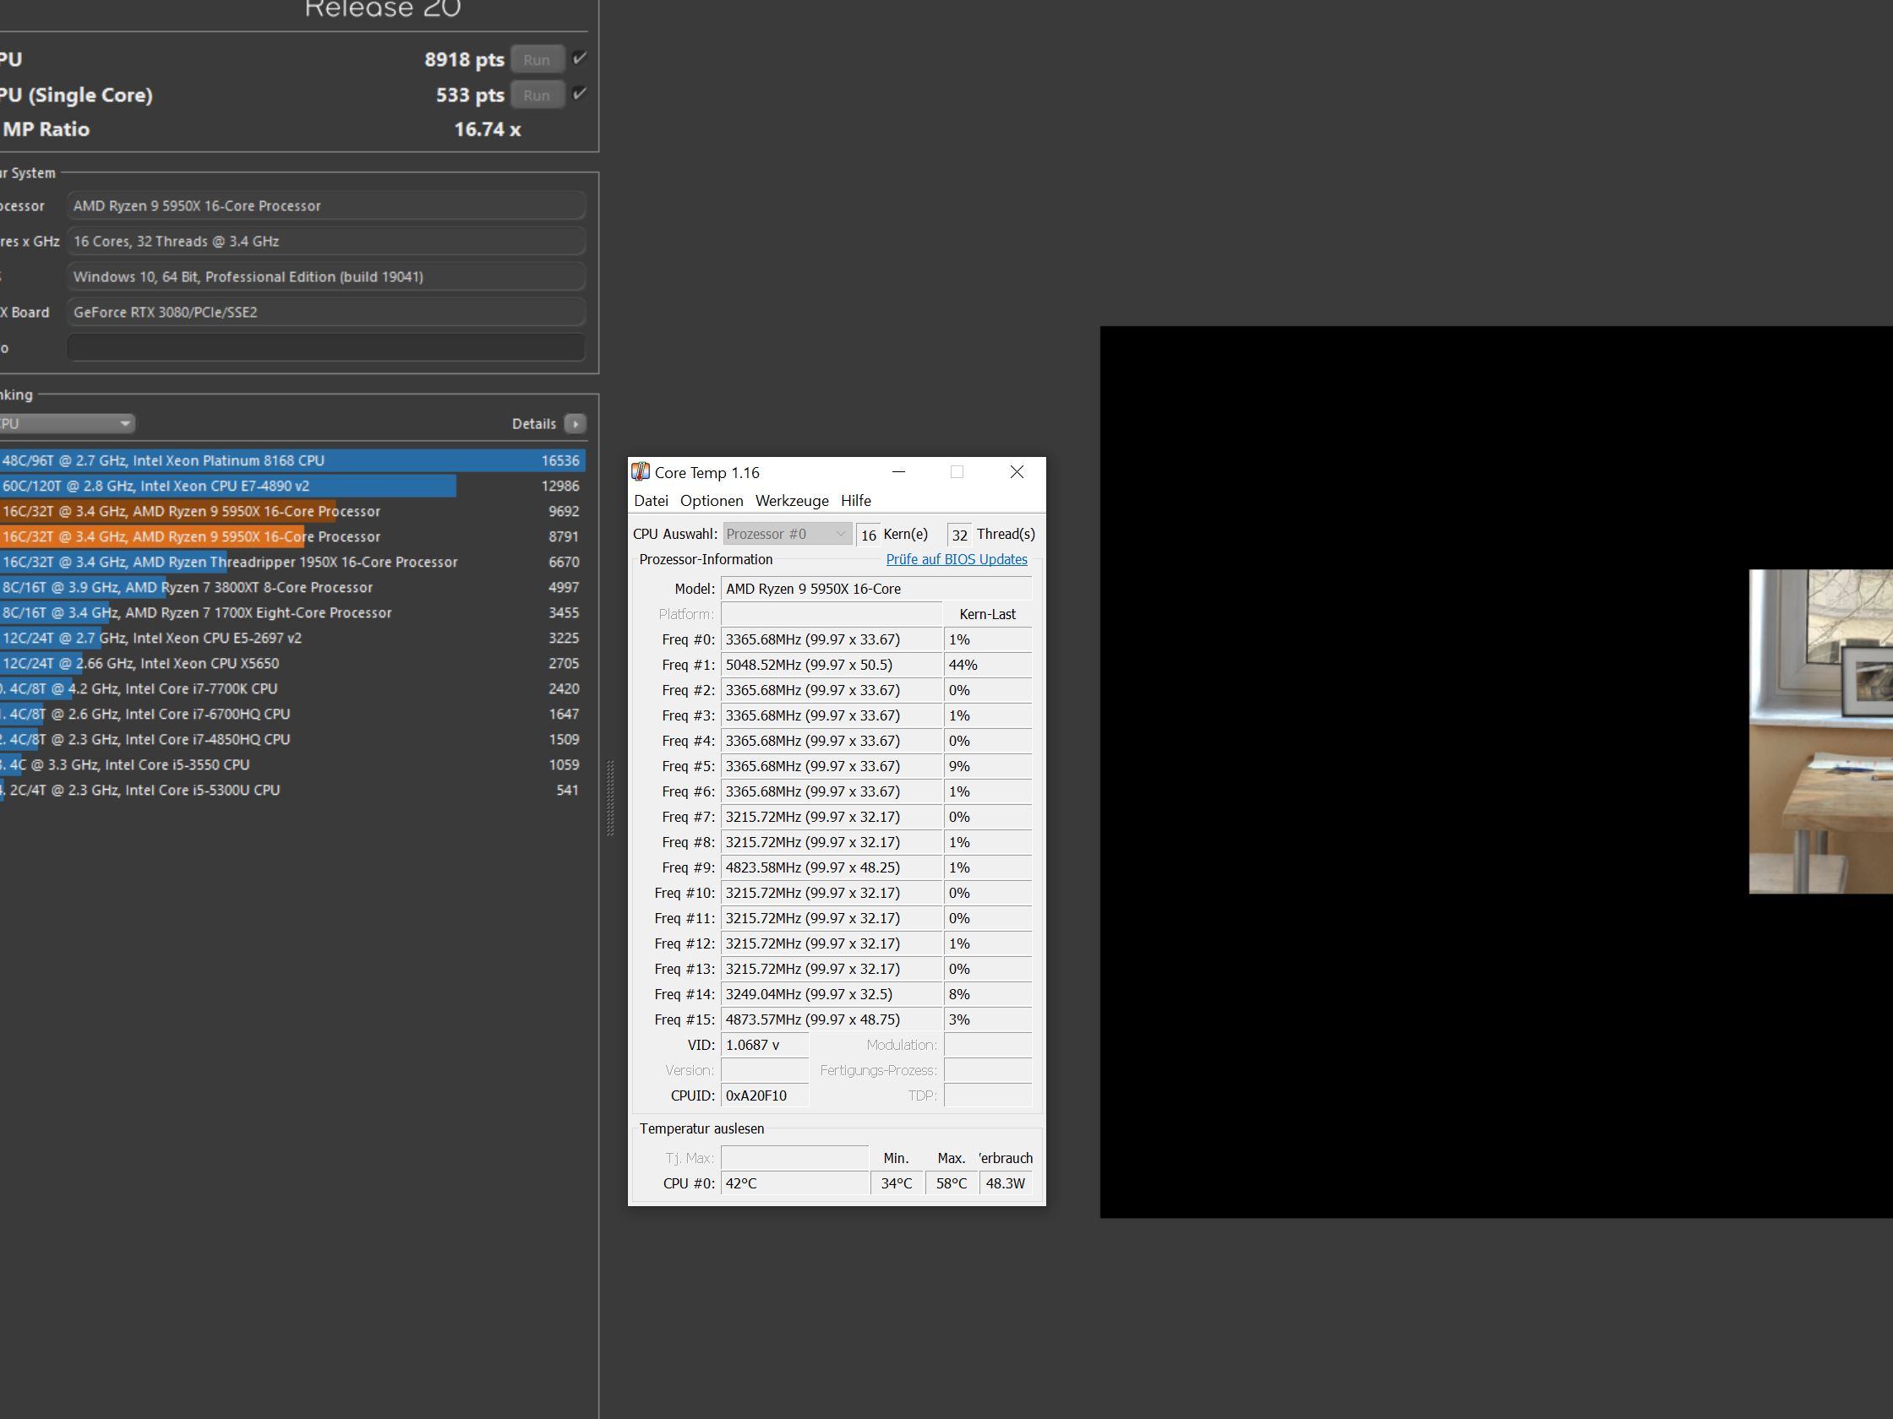Click the VID value 1.0687 v
1893x1419 pixels.
(x=764, y=1045)
